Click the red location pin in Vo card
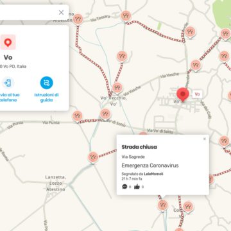The width and height of the screenshot is (231, 231). (x=8, y=42)
